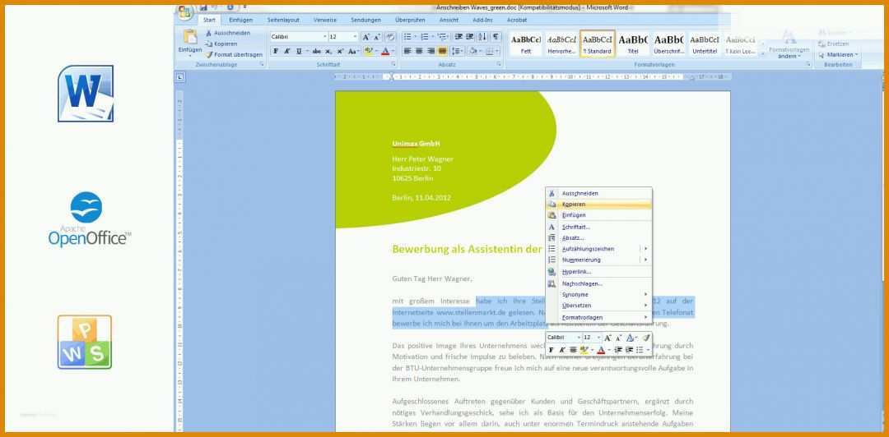Open Schriftart... from the context menu
The width and height of the screenshot is (889, 437).
point(598,227)
